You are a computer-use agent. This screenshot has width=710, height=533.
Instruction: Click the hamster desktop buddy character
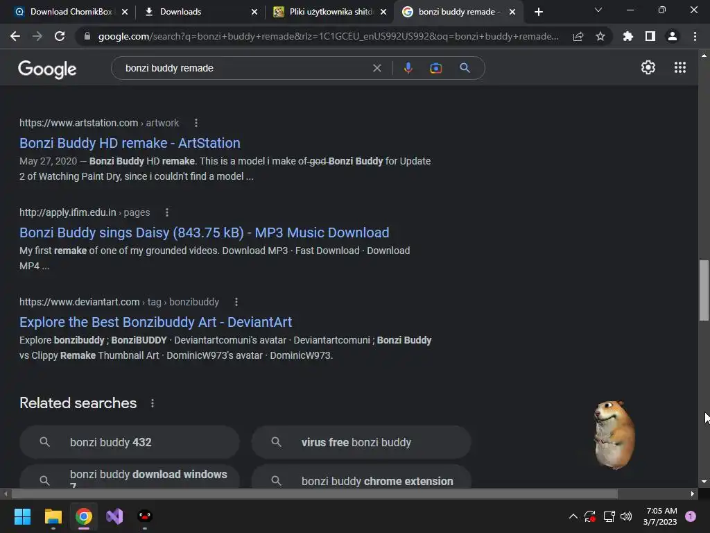pos(614,434)
